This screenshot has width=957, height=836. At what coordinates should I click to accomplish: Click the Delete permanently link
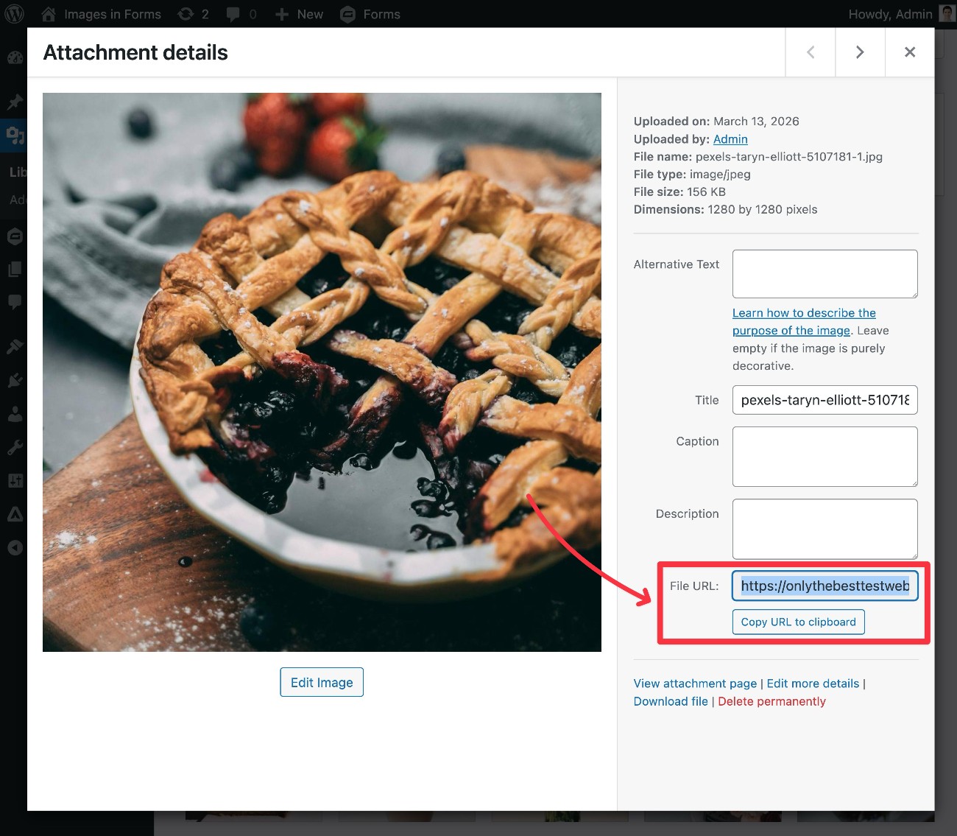click(771, 701)
